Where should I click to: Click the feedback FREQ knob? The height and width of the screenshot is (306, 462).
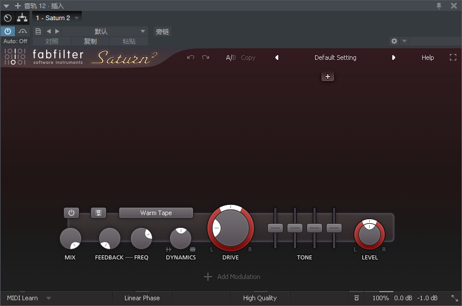click(x=142, y=238)
